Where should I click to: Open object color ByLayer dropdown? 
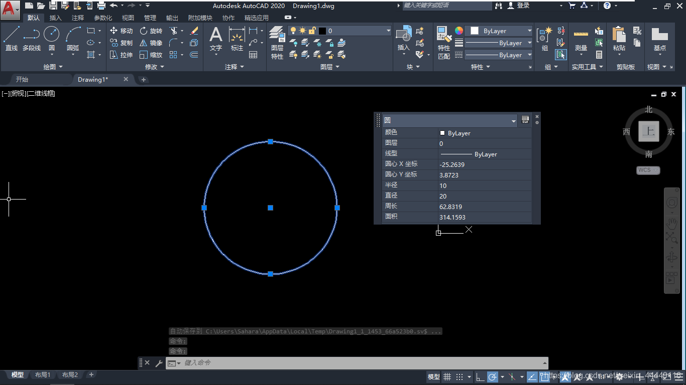point(499,31)
